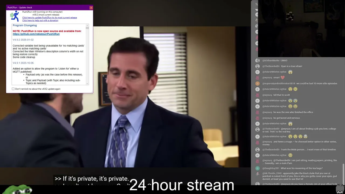Click wyrazq's avatar beside 'smart'
This screenshot has height=194, width=345.
257,78
